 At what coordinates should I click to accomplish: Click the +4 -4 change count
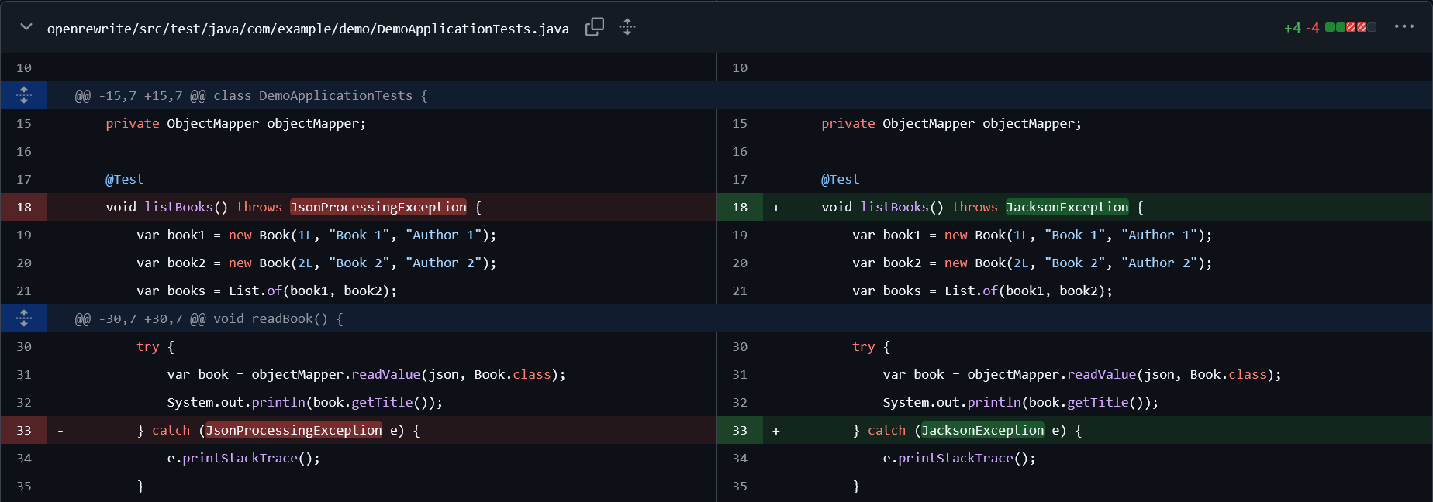1301,28
